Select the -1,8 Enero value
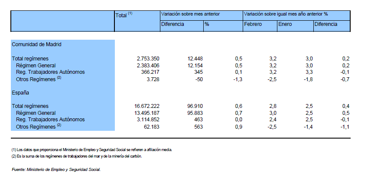The image size is (371, 180). 308,79
